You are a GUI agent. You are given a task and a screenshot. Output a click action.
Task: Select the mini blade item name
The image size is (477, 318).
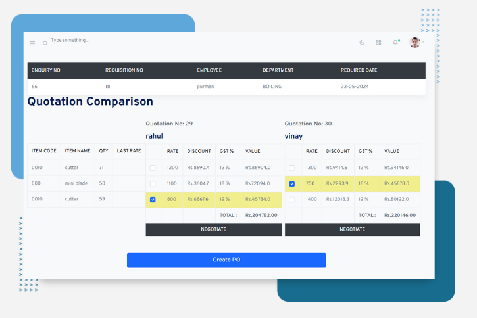76,183
